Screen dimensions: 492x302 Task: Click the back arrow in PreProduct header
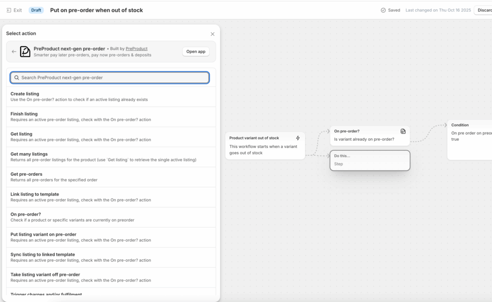[14, 52]
